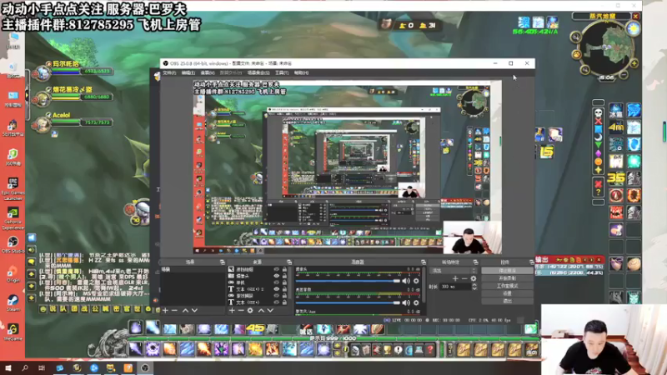Toggle lock of 摄像头 source
Screen dimensions: 667x375
point(284,276)
